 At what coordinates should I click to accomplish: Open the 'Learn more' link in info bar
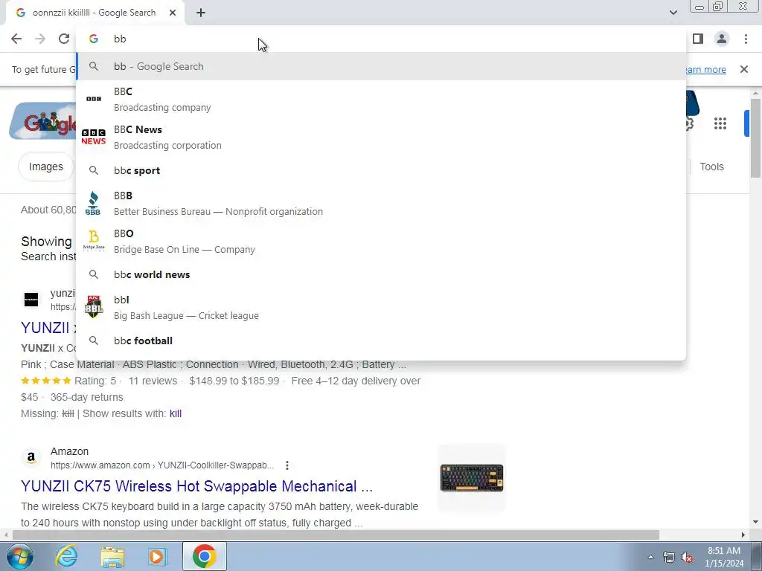706,69
